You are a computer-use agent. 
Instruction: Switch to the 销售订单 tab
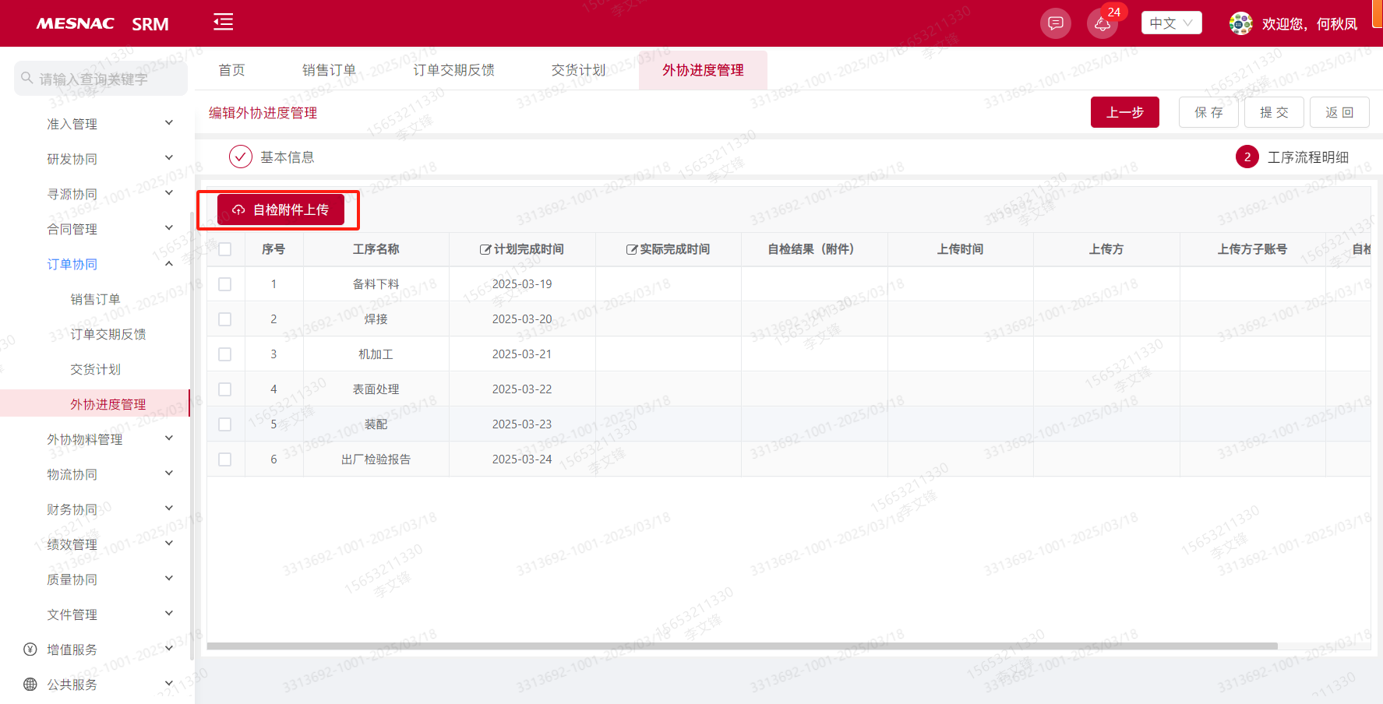pos(329,70)
